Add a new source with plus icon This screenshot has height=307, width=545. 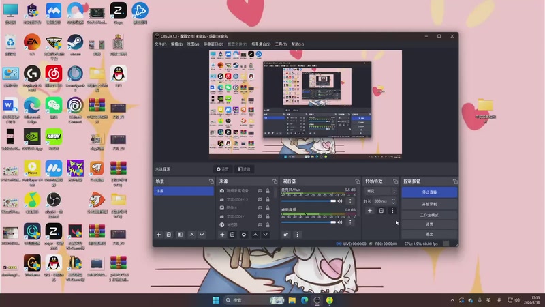[x=222, y=235]
